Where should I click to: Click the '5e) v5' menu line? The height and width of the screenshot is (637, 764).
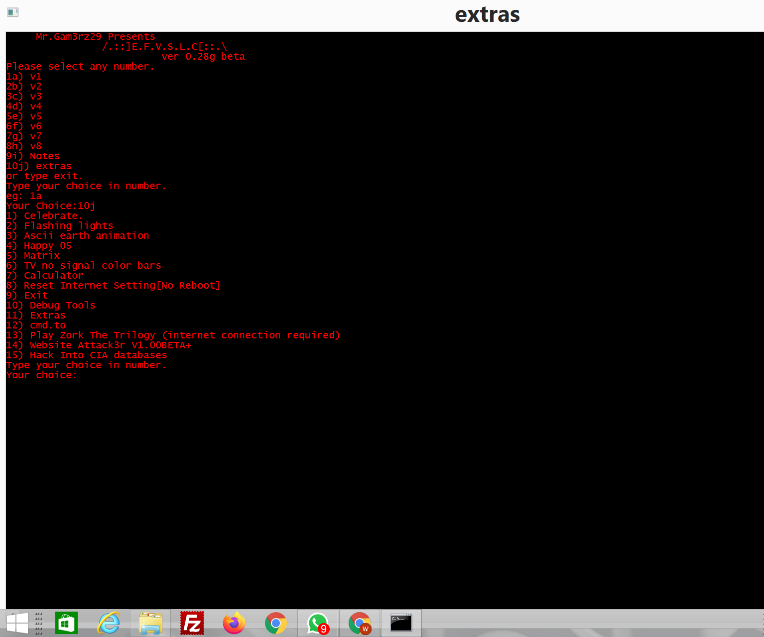24,116
